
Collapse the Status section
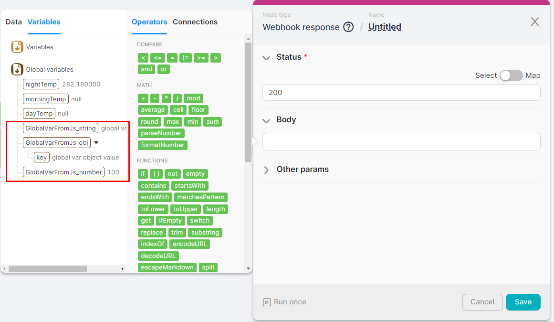(x=266, y=57)
